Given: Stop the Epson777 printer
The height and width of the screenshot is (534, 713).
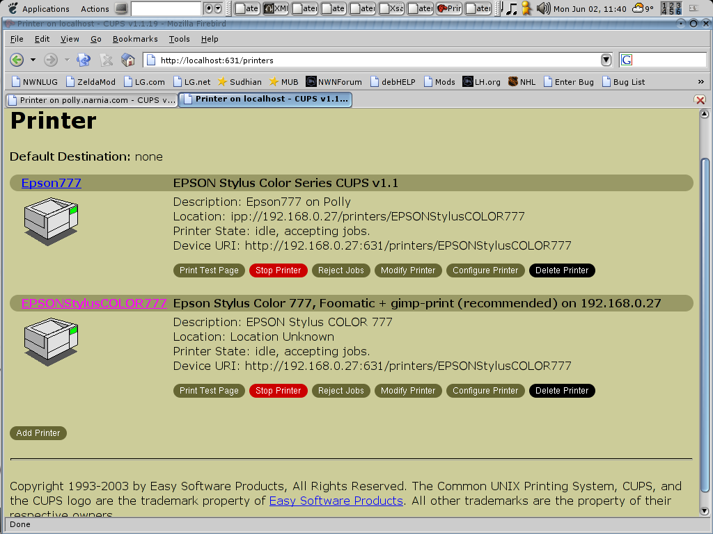Looking at the screenshot, I should 279,270.
